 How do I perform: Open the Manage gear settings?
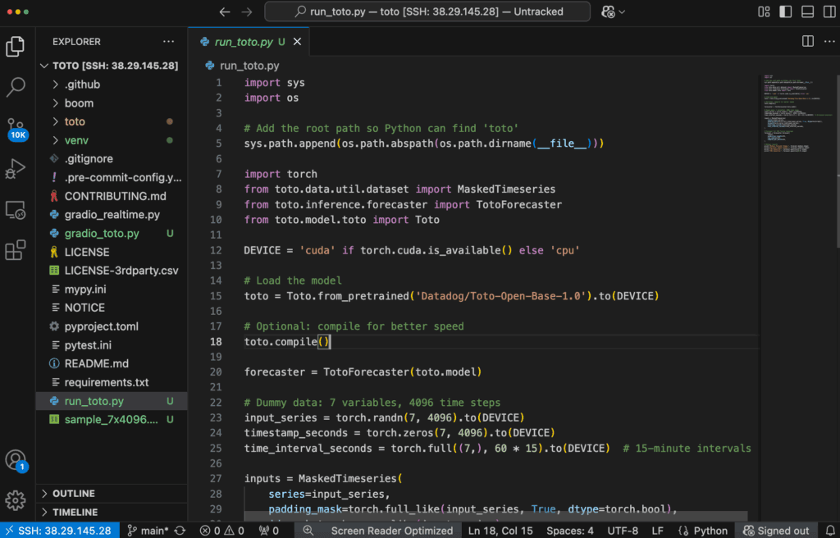16,500
